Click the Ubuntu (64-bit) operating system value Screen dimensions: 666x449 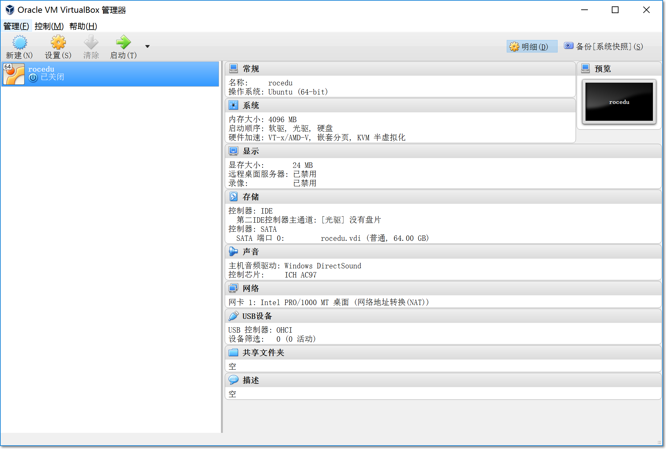coord(298,92)
